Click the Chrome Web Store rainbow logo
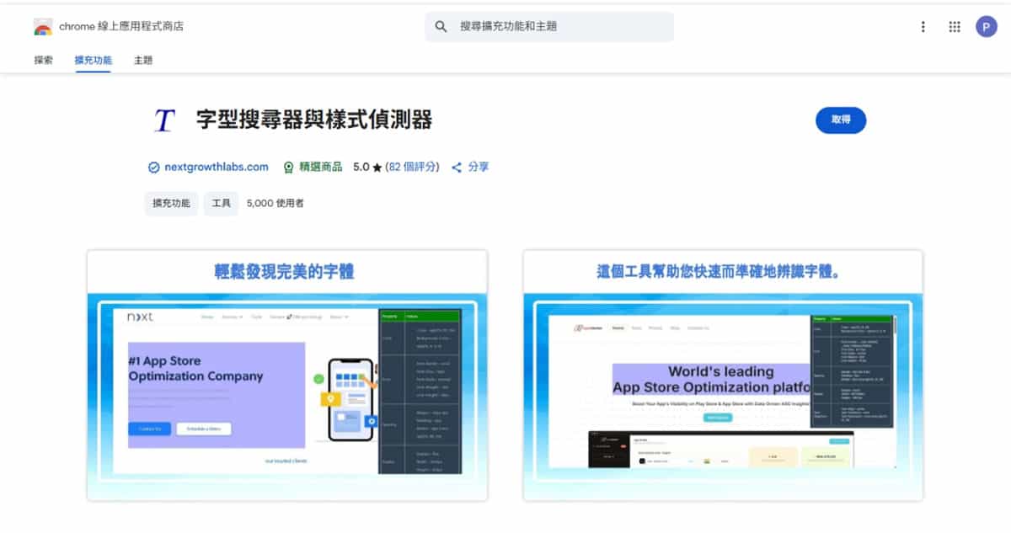 (x=43, y=27)
